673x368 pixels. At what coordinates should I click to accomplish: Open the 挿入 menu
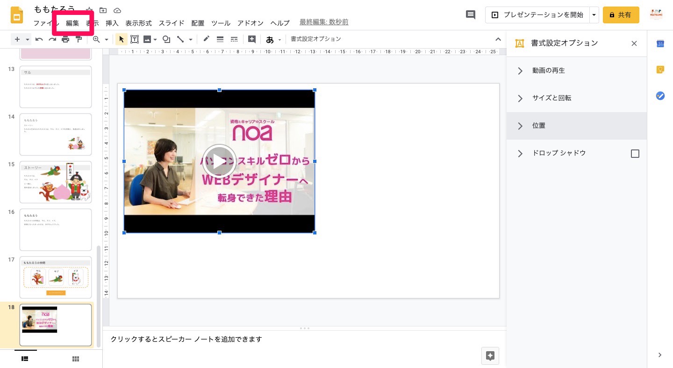[112, 23]
